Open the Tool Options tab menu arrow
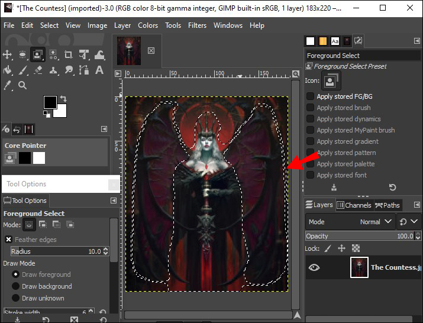 pos(113,201)
